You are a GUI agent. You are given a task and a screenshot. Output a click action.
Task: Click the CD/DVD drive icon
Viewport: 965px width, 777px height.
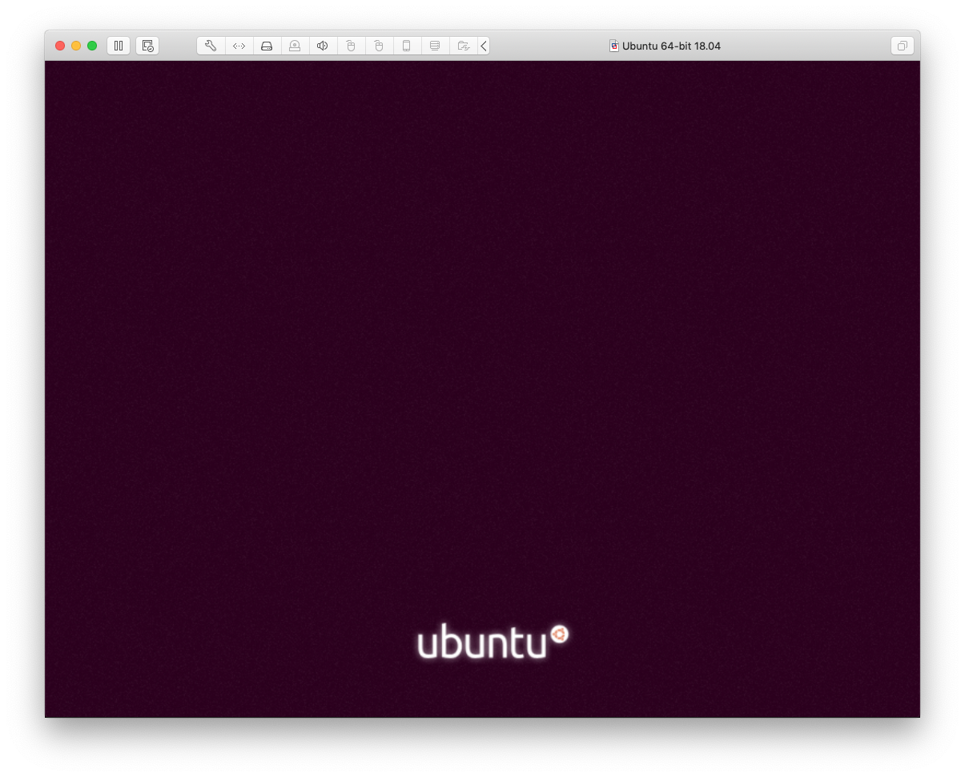pyautogui.click(x=295, y=46)
